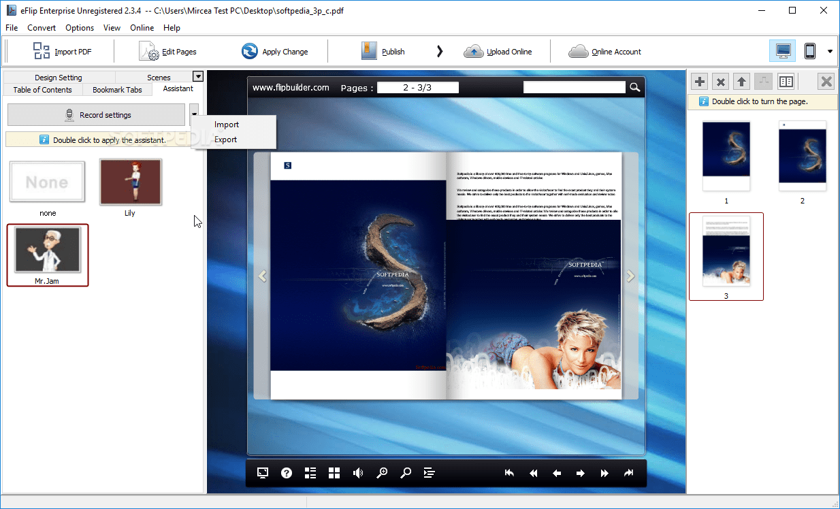This screenshot has height=509, width=840.
Task: Click the magnifier search icon in flipbook header
Action: point(634,87)
